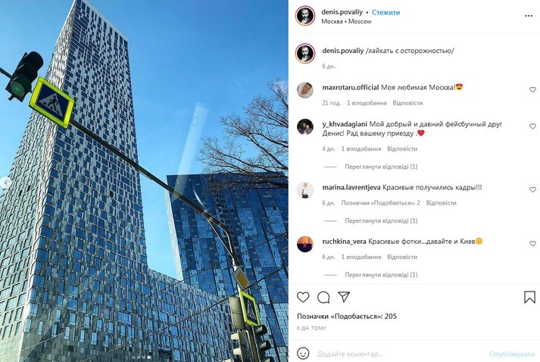The height and width of the screenshot is (362, 540).
Task: Open emoji picker smiley icon
Action: pyautogui.click(x=303, y=354)
